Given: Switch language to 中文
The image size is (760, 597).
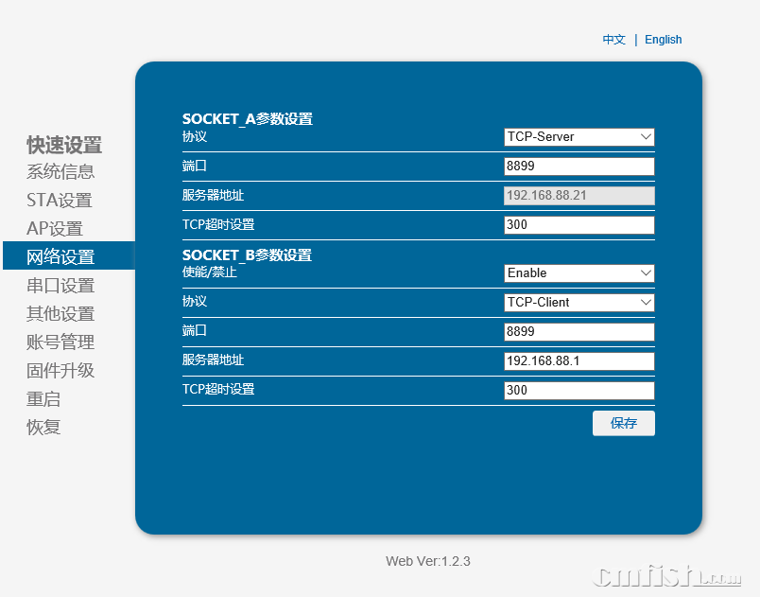Looking at the screenshot, I should point(614,40).
